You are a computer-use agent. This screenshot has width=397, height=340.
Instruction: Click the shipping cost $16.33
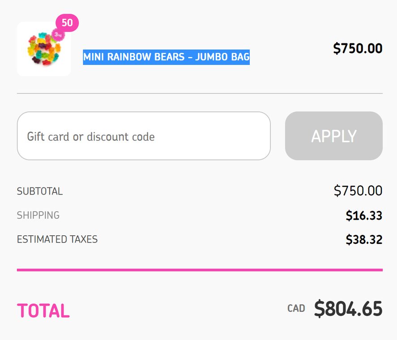tap(363, 216)
